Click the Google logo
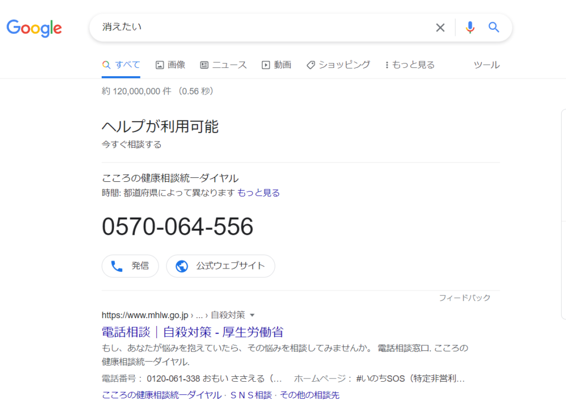Image resolution: width=566 pixels, height=411 pixels. coord(34,28)
